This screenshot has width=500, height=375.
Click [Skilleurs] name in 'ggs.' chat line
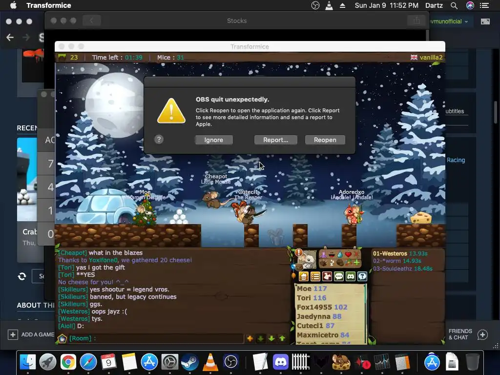click(73, 304)
